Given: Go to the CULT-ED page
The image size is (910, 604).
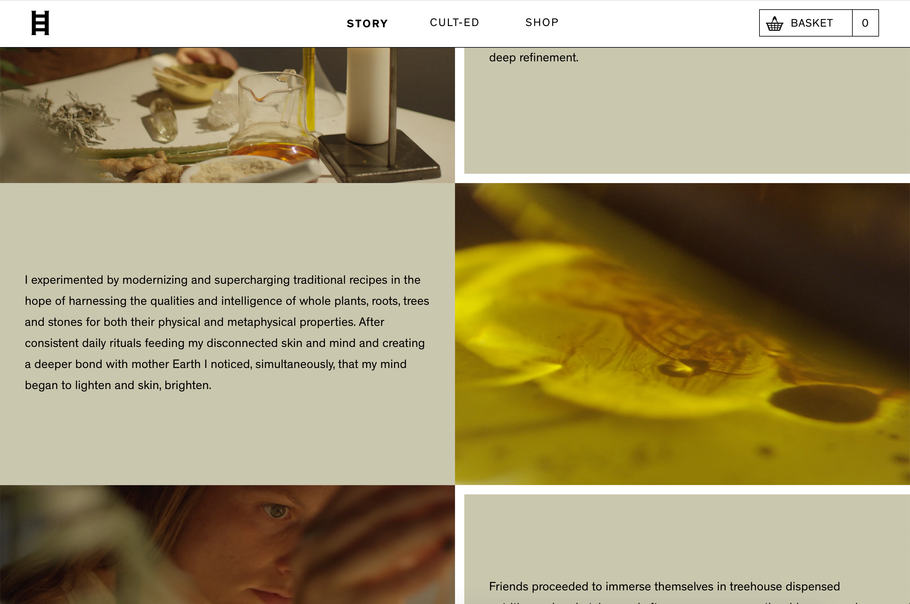Looking at the screenshot, I should (454, 23).
